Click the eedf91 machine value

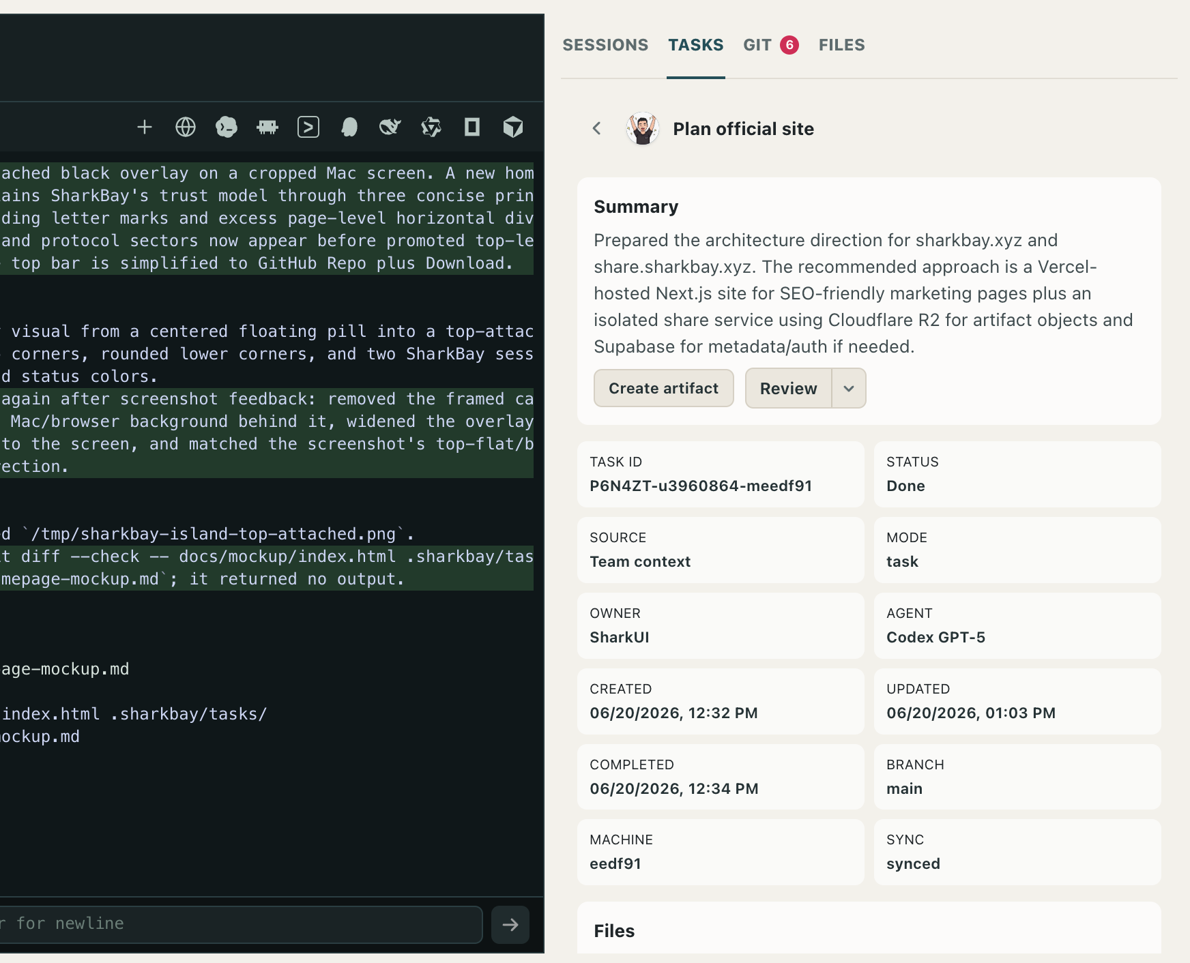point(615,863)
